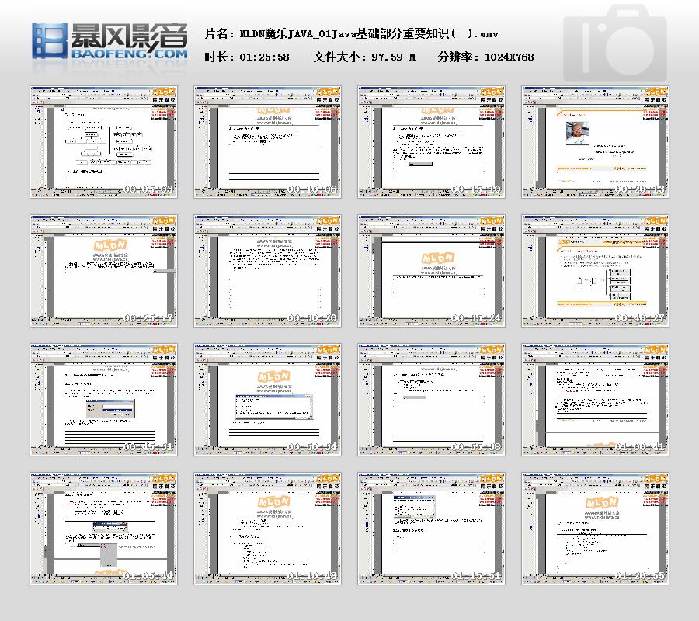The width and height of the screenshot is (699, 621).
Task: Open the thumbnail marked 00:15:10
Action: (431, 141)
